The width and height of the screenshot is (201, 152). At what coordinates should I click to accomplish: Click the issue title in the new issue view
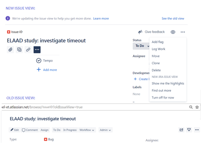[46, 41]
